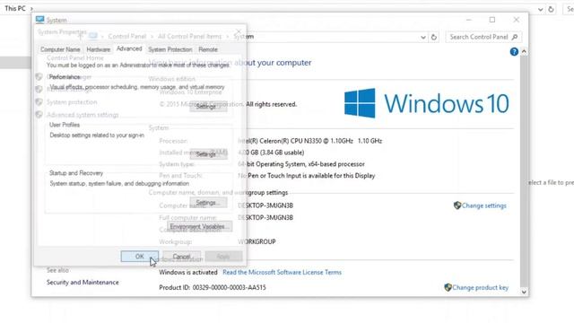Switch to Computer Name tab

(60, 49)
